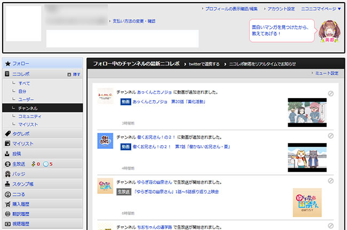Image resolution: width=347 pixels, height=230 pixels.
Task: Click the あっくんとカノジョ channel avatar
Action: [x=105, y=96]
